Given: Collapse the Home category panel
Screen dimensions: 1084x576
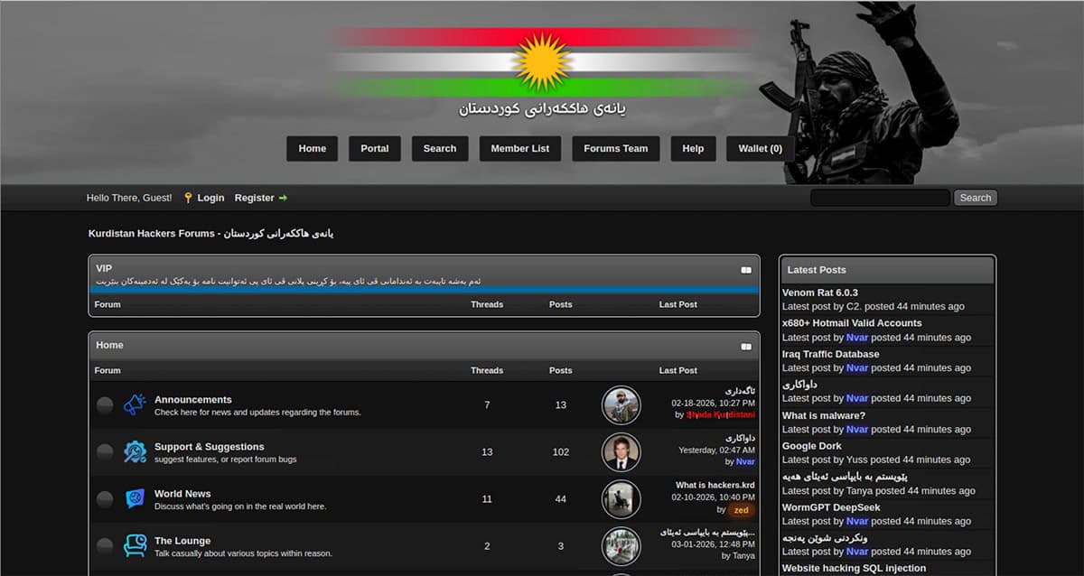Looking at the screenshot, I should [x=745, y=347].
